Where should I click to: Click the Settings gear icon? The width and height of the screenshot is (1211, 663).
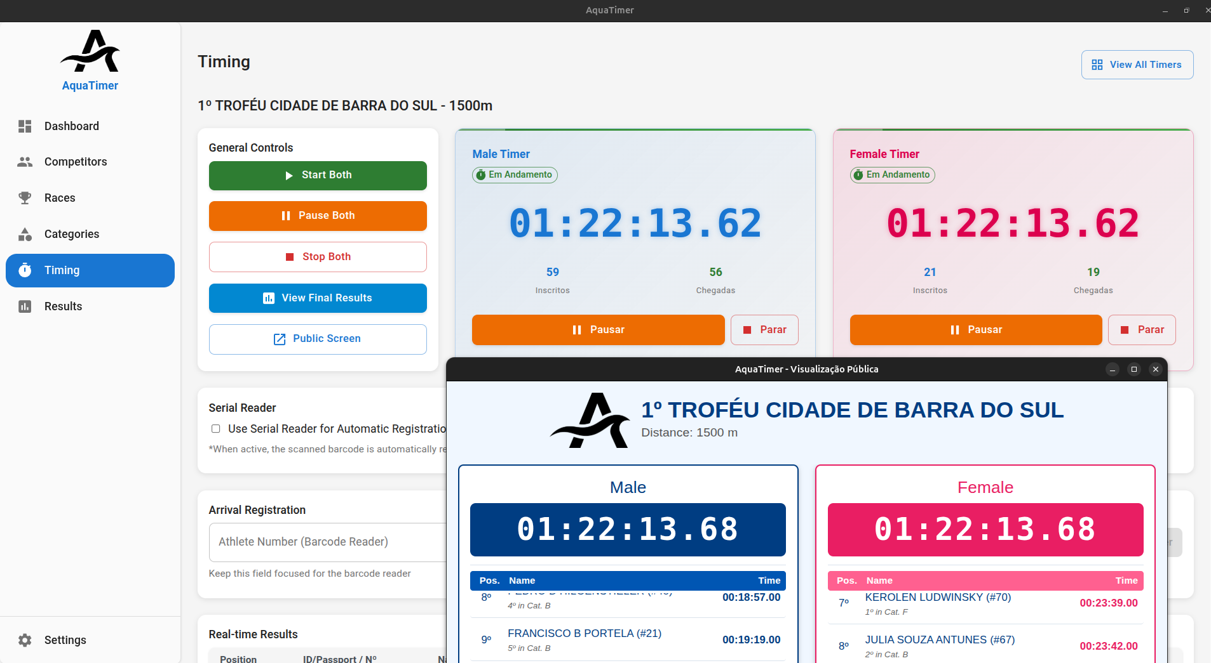click(x=25, y=640)
